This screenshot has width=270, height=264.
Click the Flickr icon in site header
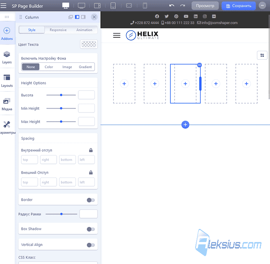click(x=214, y=16)
